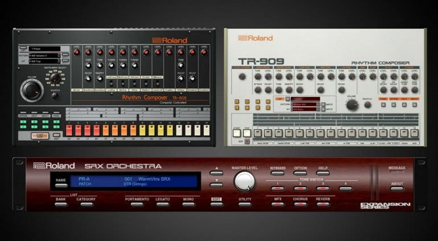Click red step button 1 on TR-808
This screenshot has width=438, height=241.
69,130
